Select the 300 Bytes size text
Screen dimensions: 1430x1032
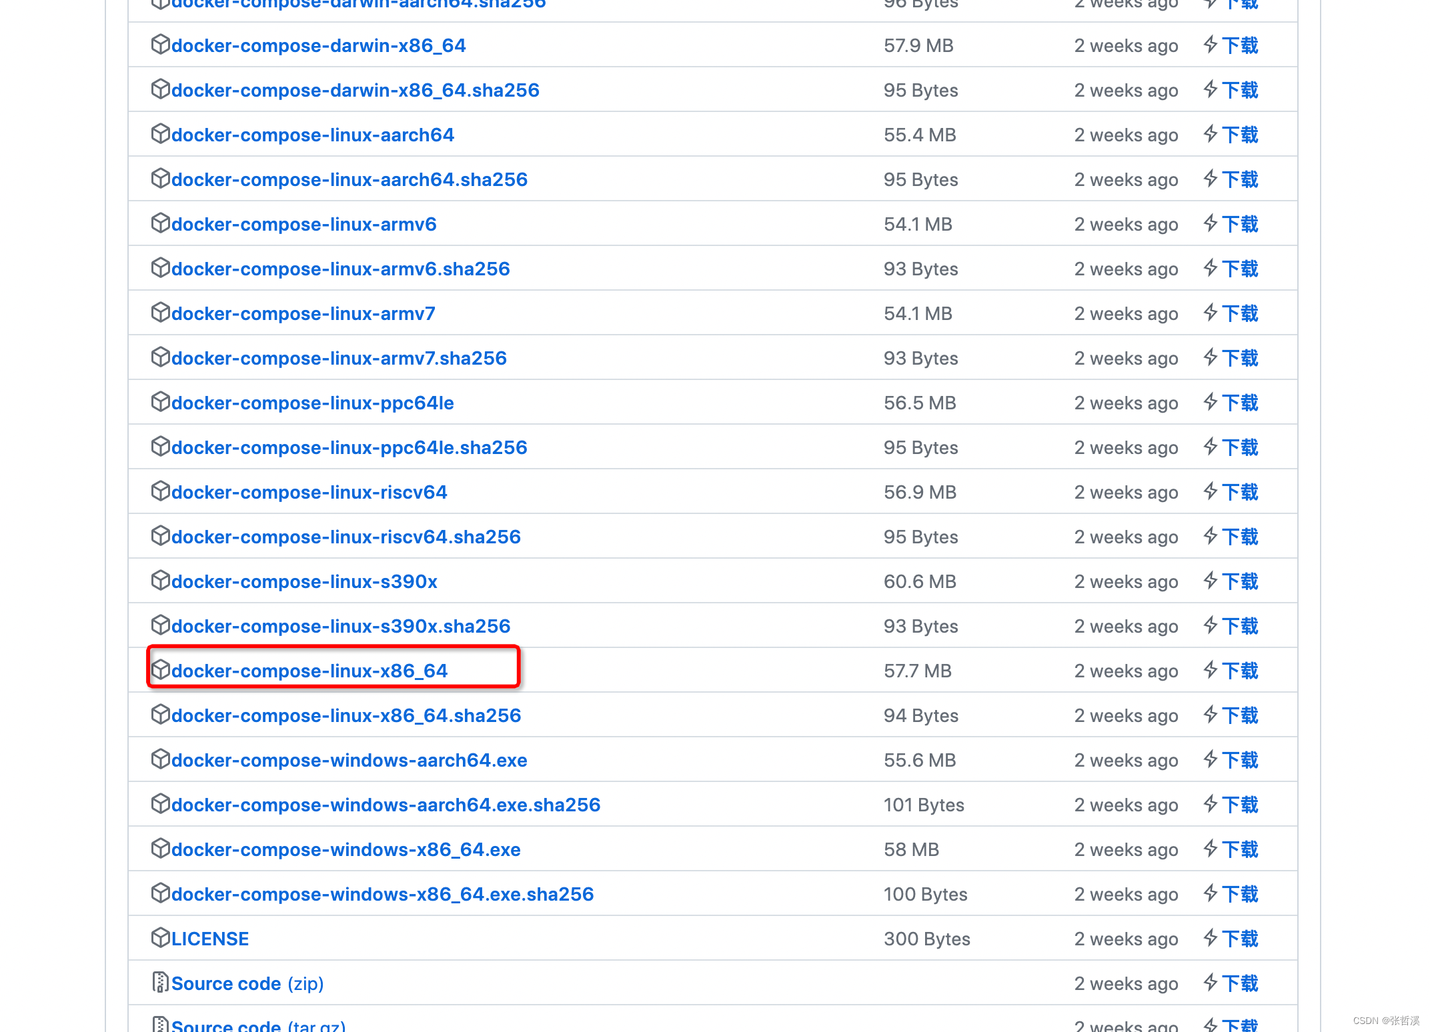click(927, 939)
